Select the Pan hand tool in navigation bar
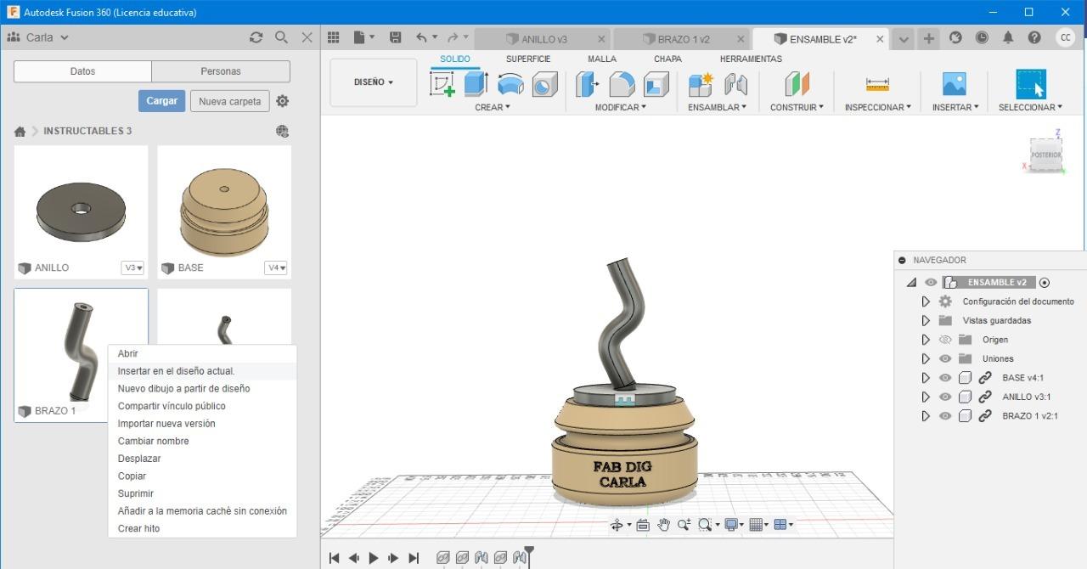Viewport: 1087px width, 569px height. pyautogui.click(x=663, y=525)
